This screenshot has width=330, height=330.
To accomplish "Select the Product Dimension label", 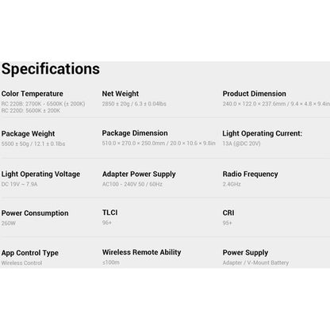I will 255,94.
